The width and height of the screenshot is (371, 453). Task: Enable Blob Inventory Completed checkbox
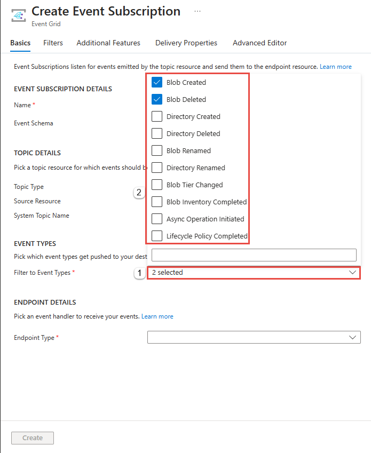pyautogui.click(x=157, y=202)
